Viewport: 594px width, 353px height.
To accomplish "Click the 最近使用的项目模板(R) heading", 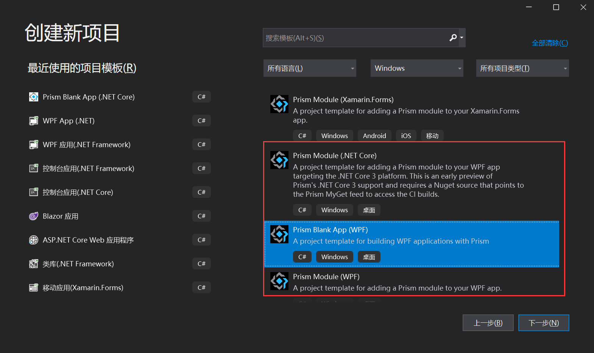I will click(82, 68).
